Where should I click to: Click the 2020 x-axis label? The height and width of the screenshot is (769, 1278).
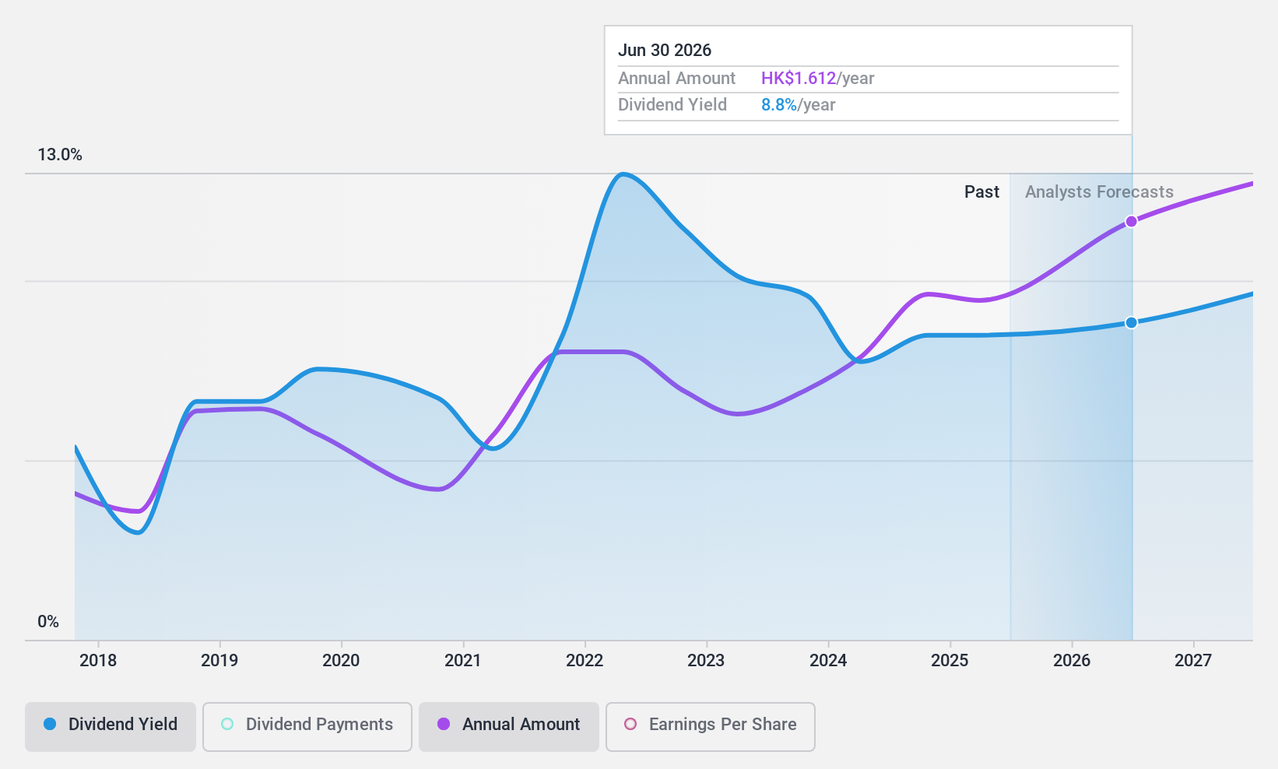coord(341,661)
